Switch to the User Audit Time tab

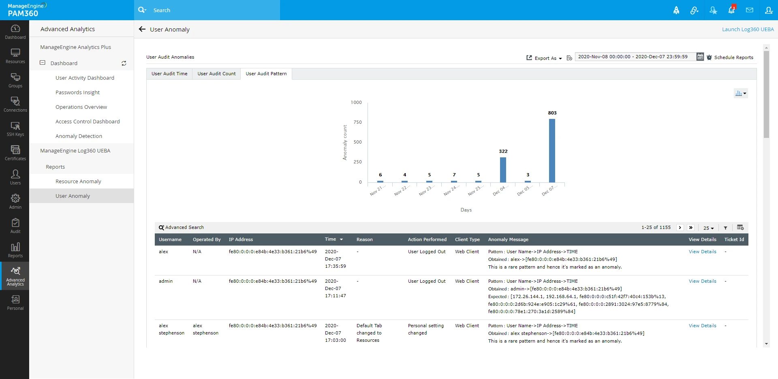pyautogui.click(x=169, y=74)
